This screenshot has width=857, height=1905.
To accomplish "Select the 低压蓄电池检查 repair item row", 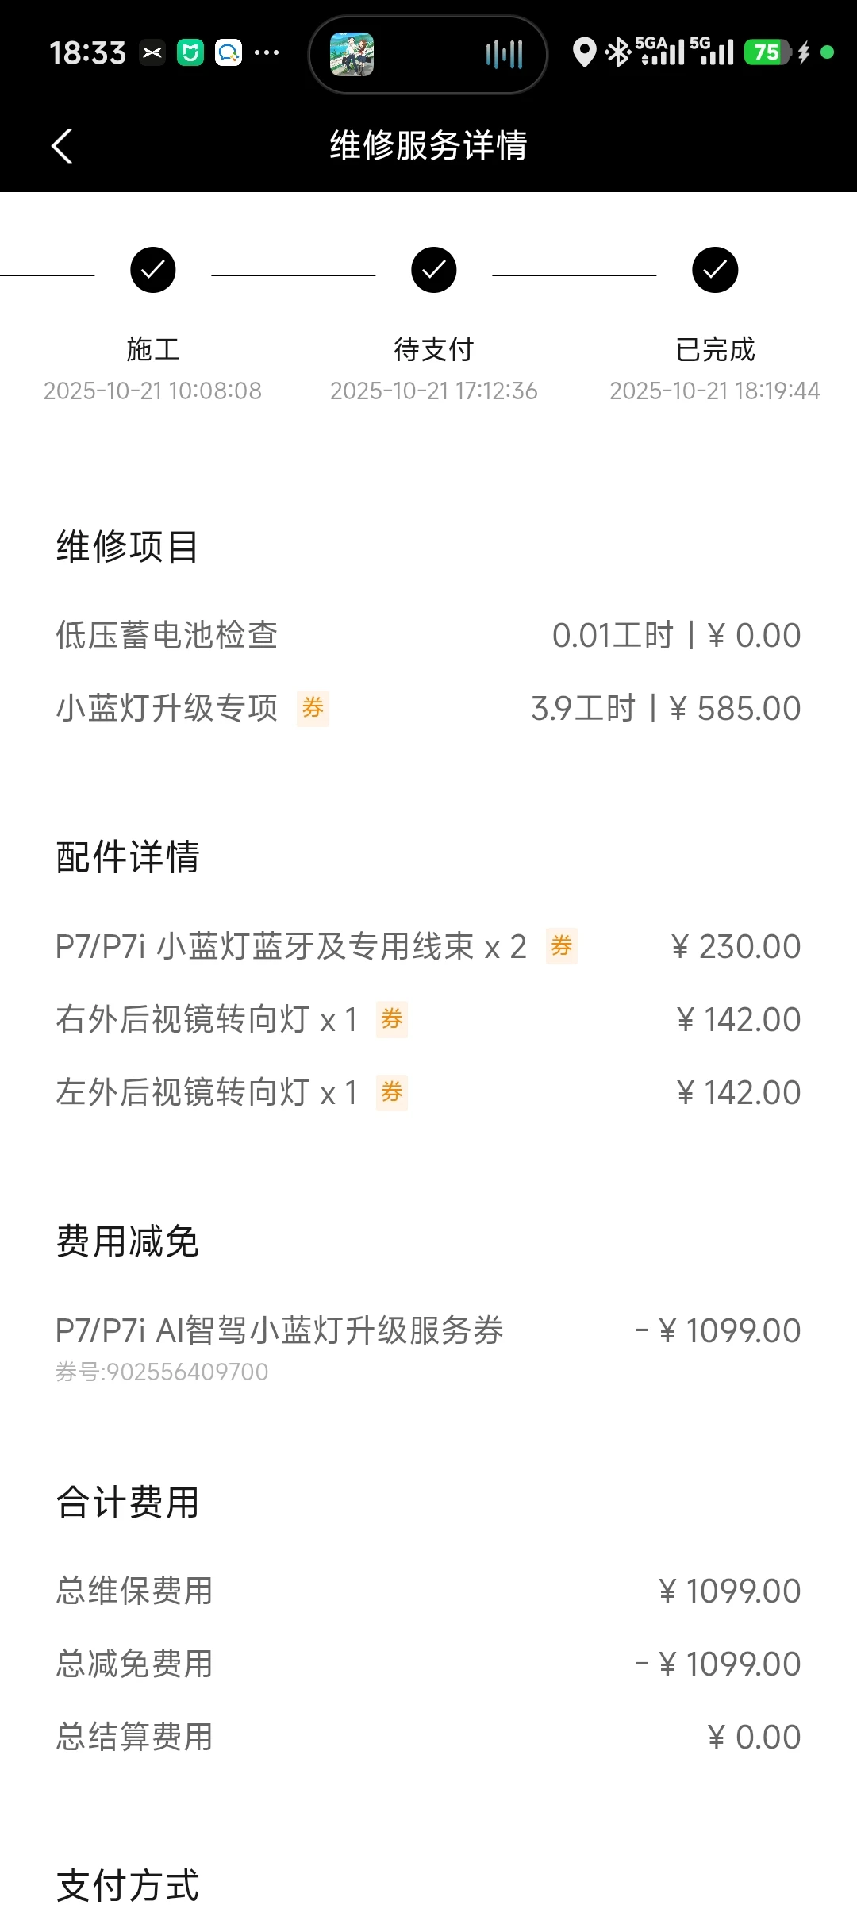I will [428, 635].
